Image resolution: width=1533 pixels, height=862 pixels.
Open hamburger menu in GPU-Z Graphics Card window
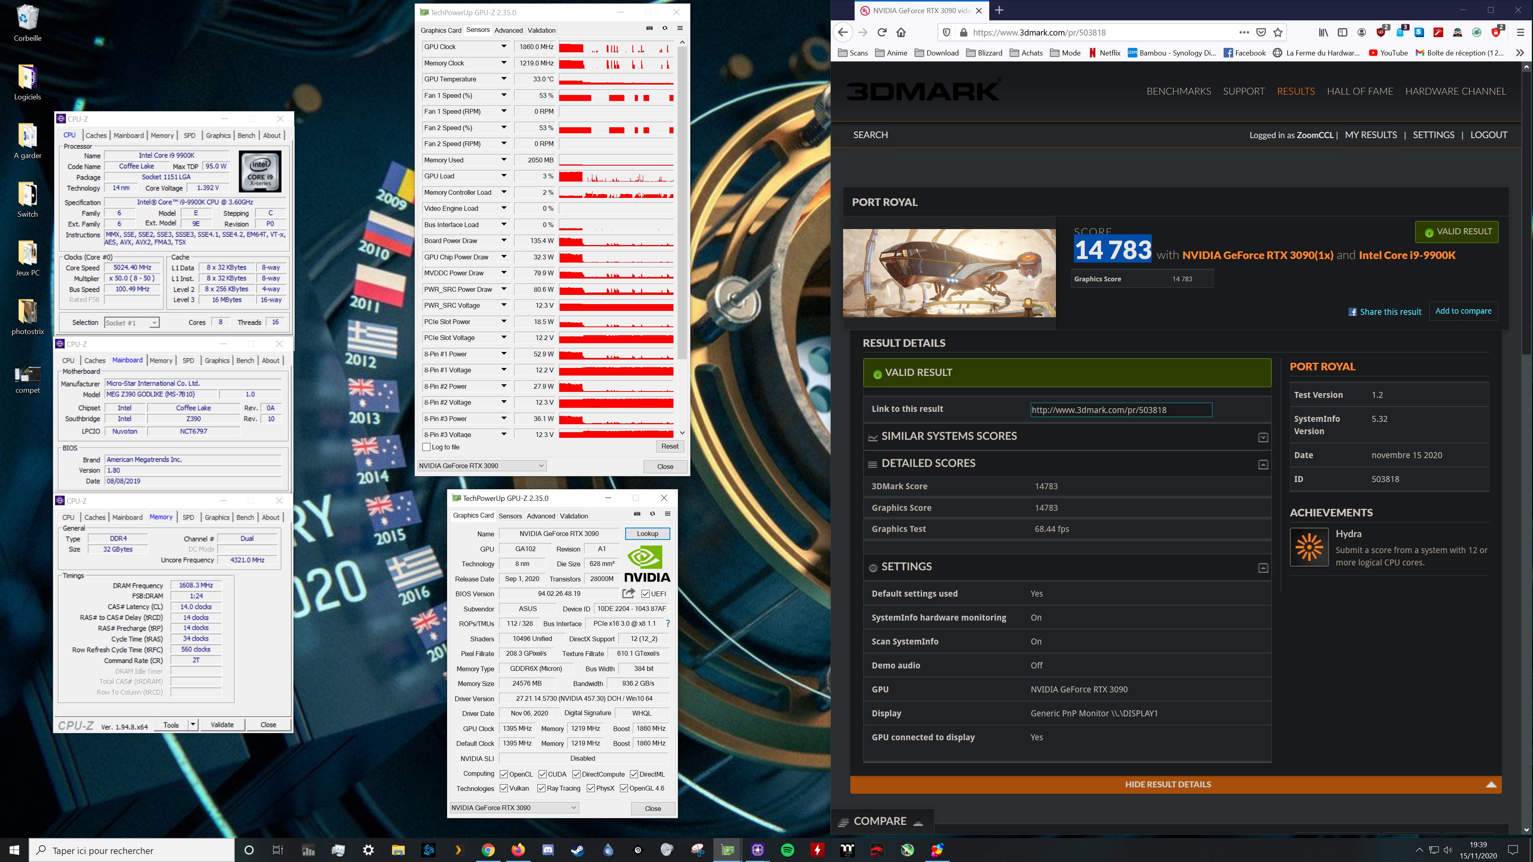(668, 514)
